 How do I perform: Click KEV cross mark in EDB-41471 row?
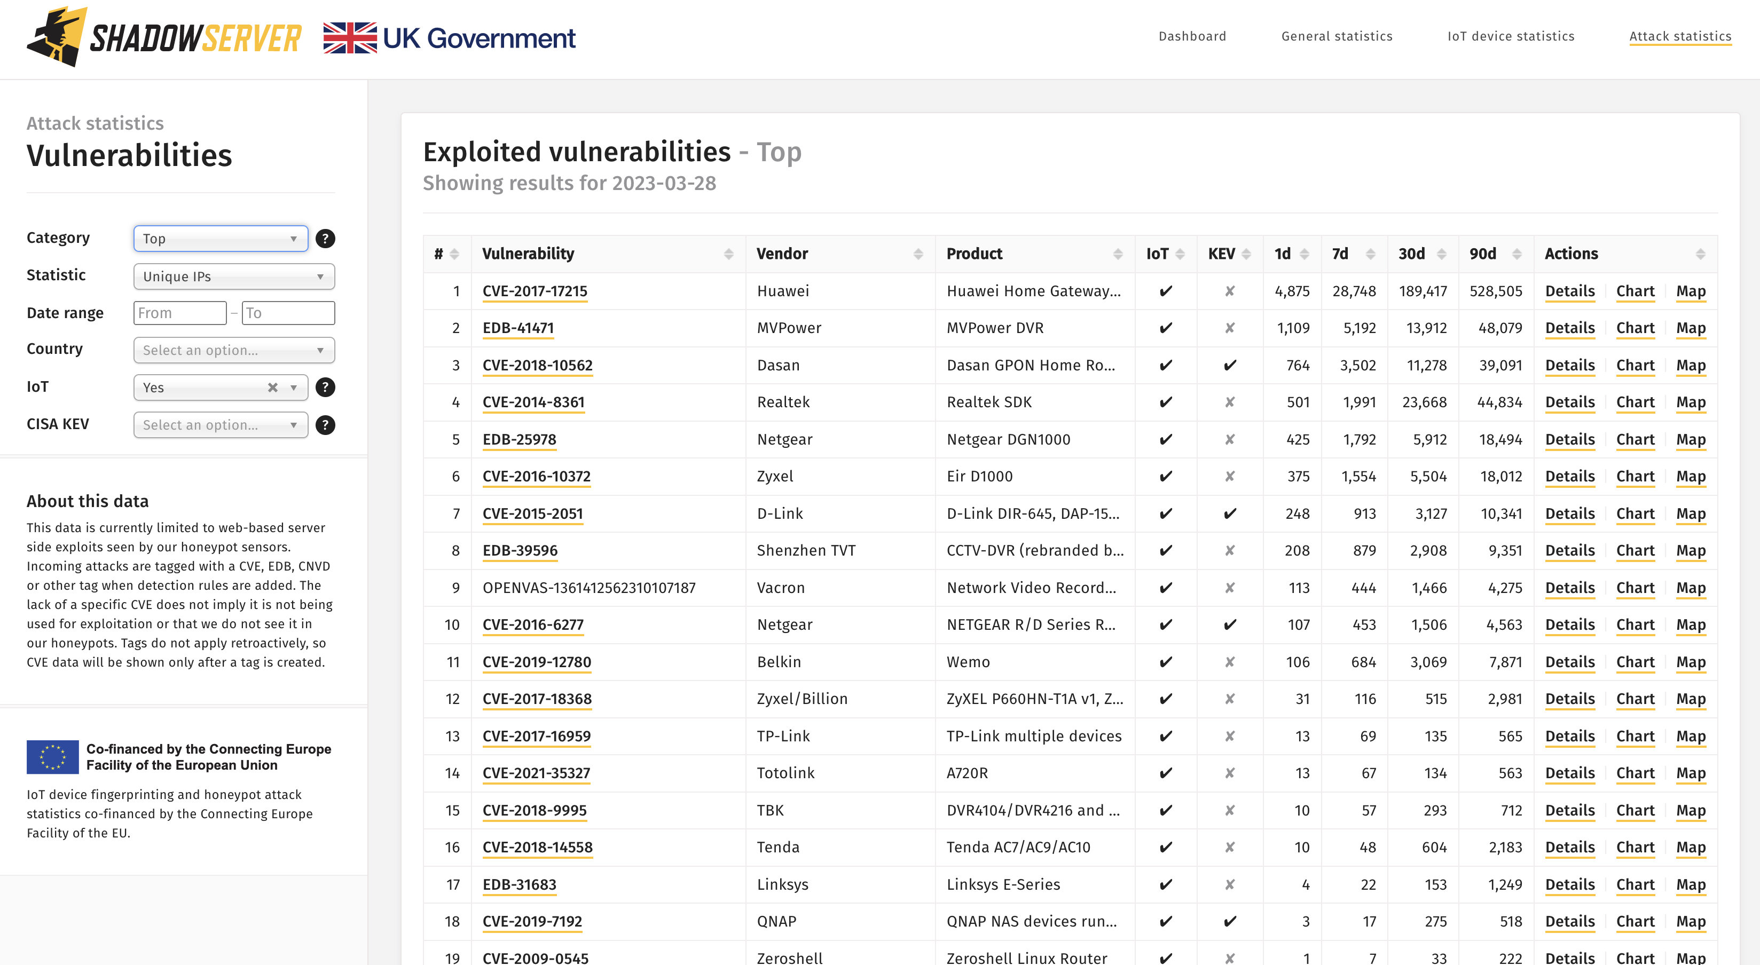click(1230, 328)
